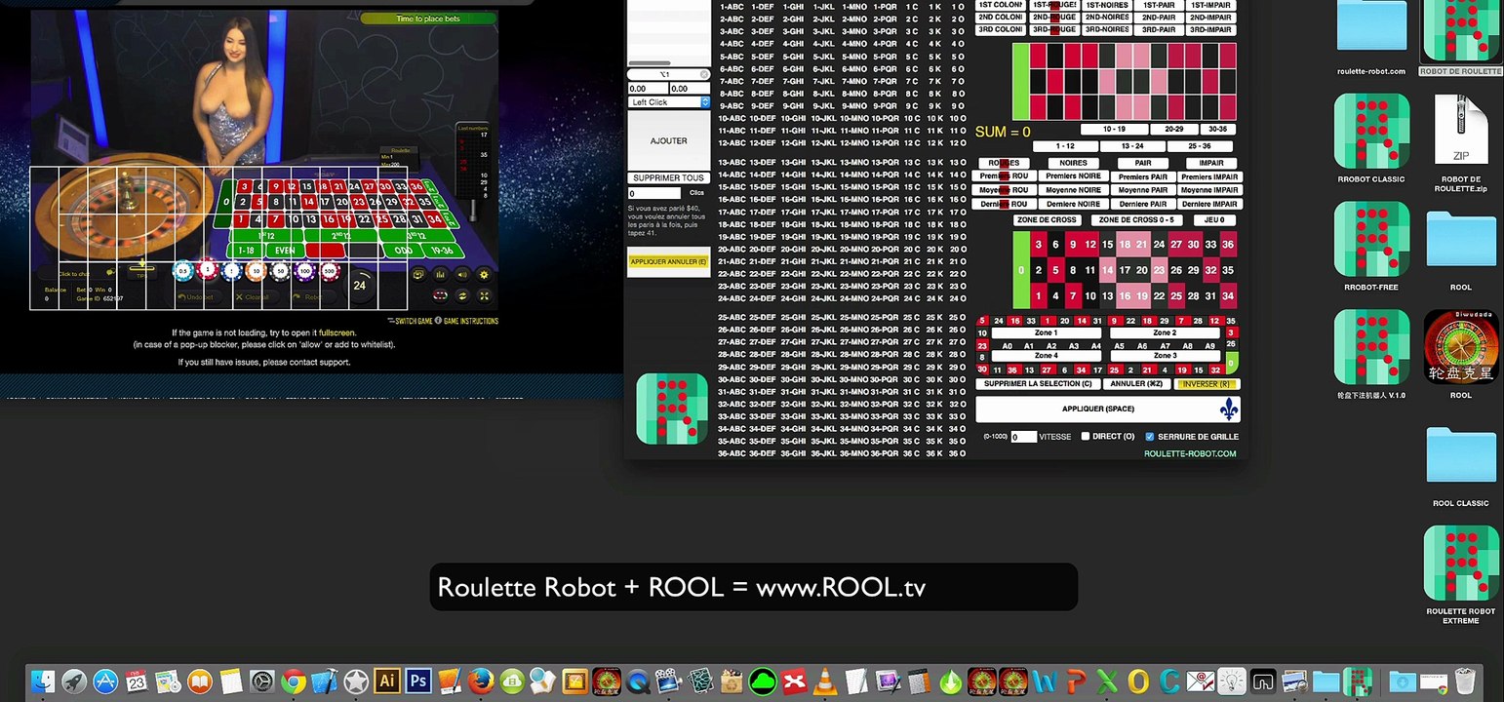Image resolution: width=1504 pixels, height=702 pixels.
Task: Open Google Chrome from the dock
Action: pyautogui.click(x=294, y=681)
